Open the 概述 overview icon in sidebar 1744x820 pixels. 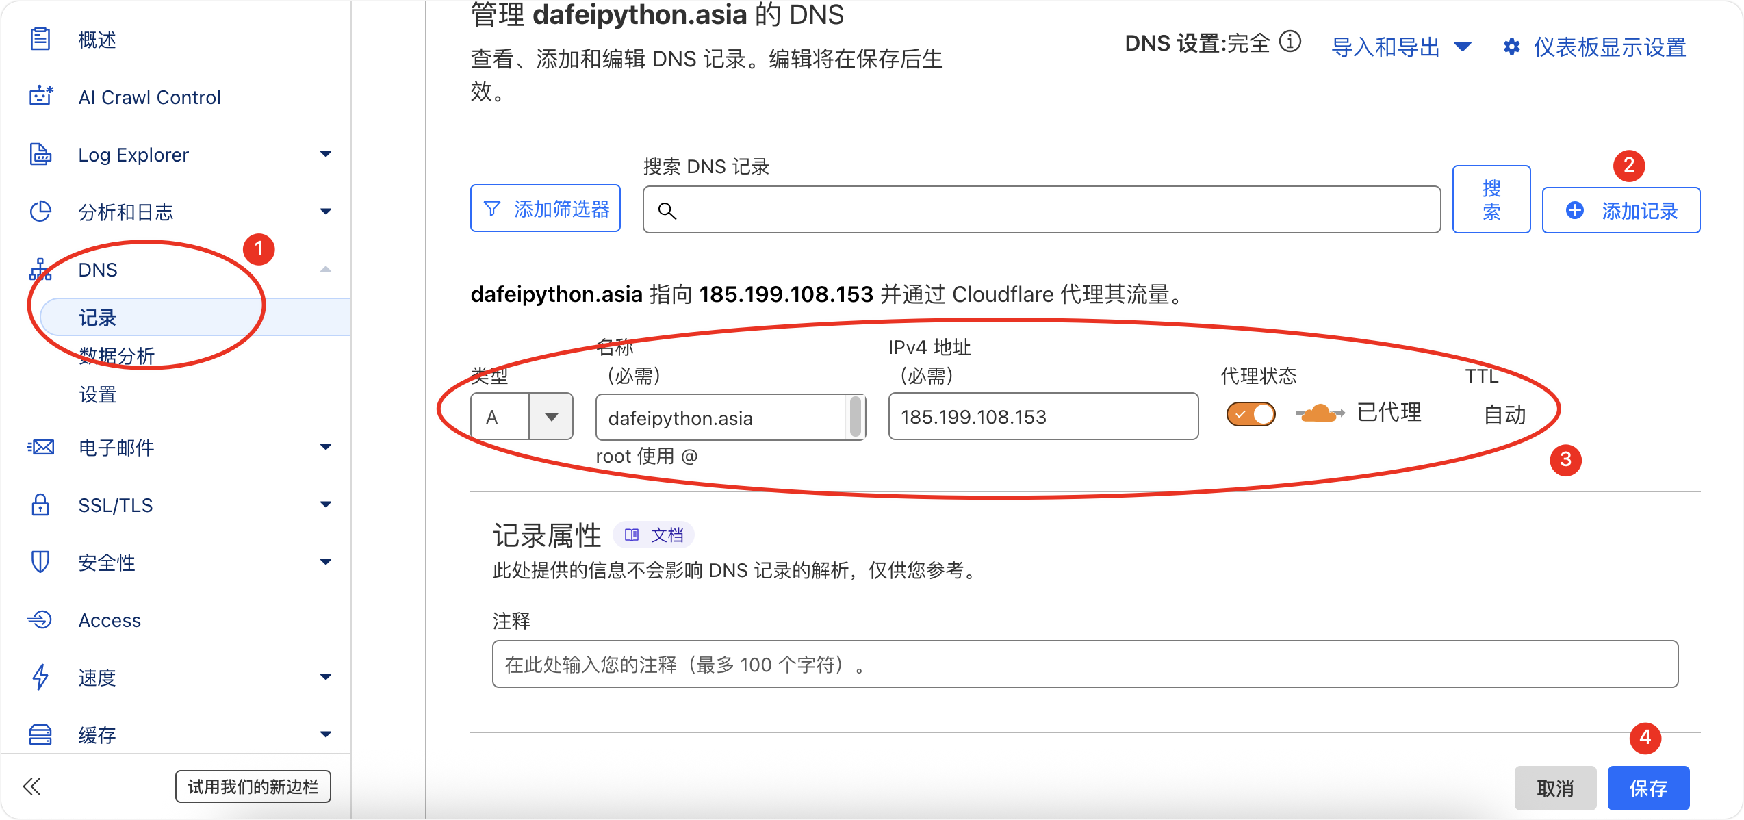click(x=40, y=39)
